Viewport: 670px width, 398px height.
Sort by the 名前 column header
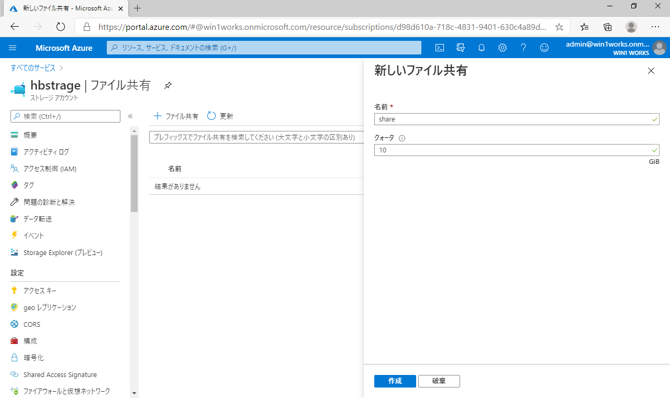(x=175, y=169)
